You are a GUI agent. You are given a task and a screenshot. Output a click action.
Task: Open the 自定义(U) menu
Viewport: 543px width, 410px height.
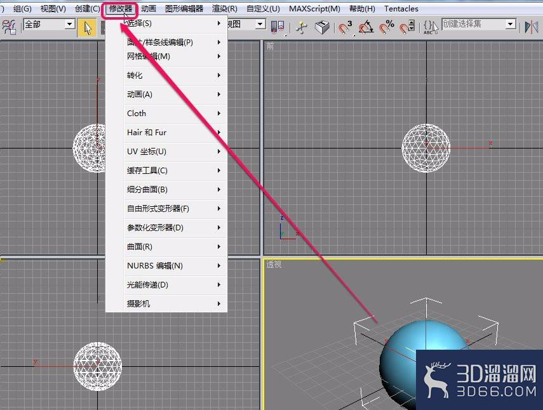(263, 9)
